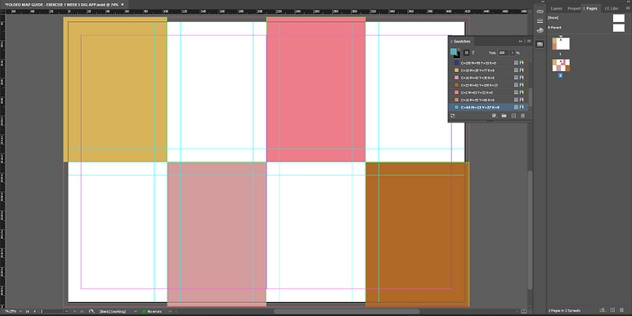Screen dimensions: 632x316
Task: Select the dark blue C=100 swatch
Action: tap(488, 63)
